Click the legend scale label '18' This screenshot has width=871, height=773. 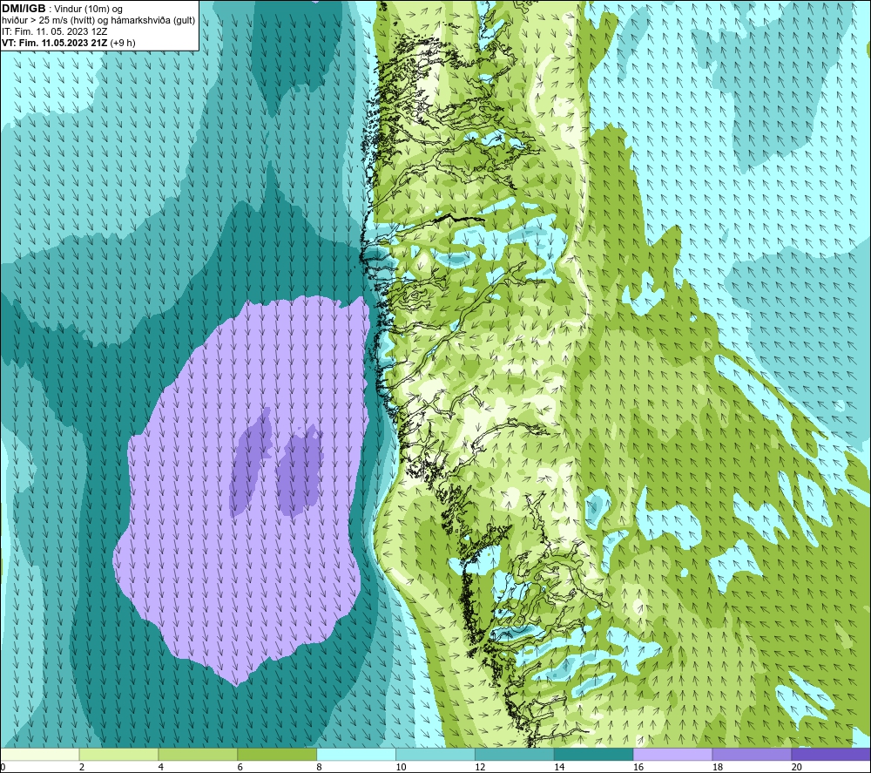pos(717,767)
